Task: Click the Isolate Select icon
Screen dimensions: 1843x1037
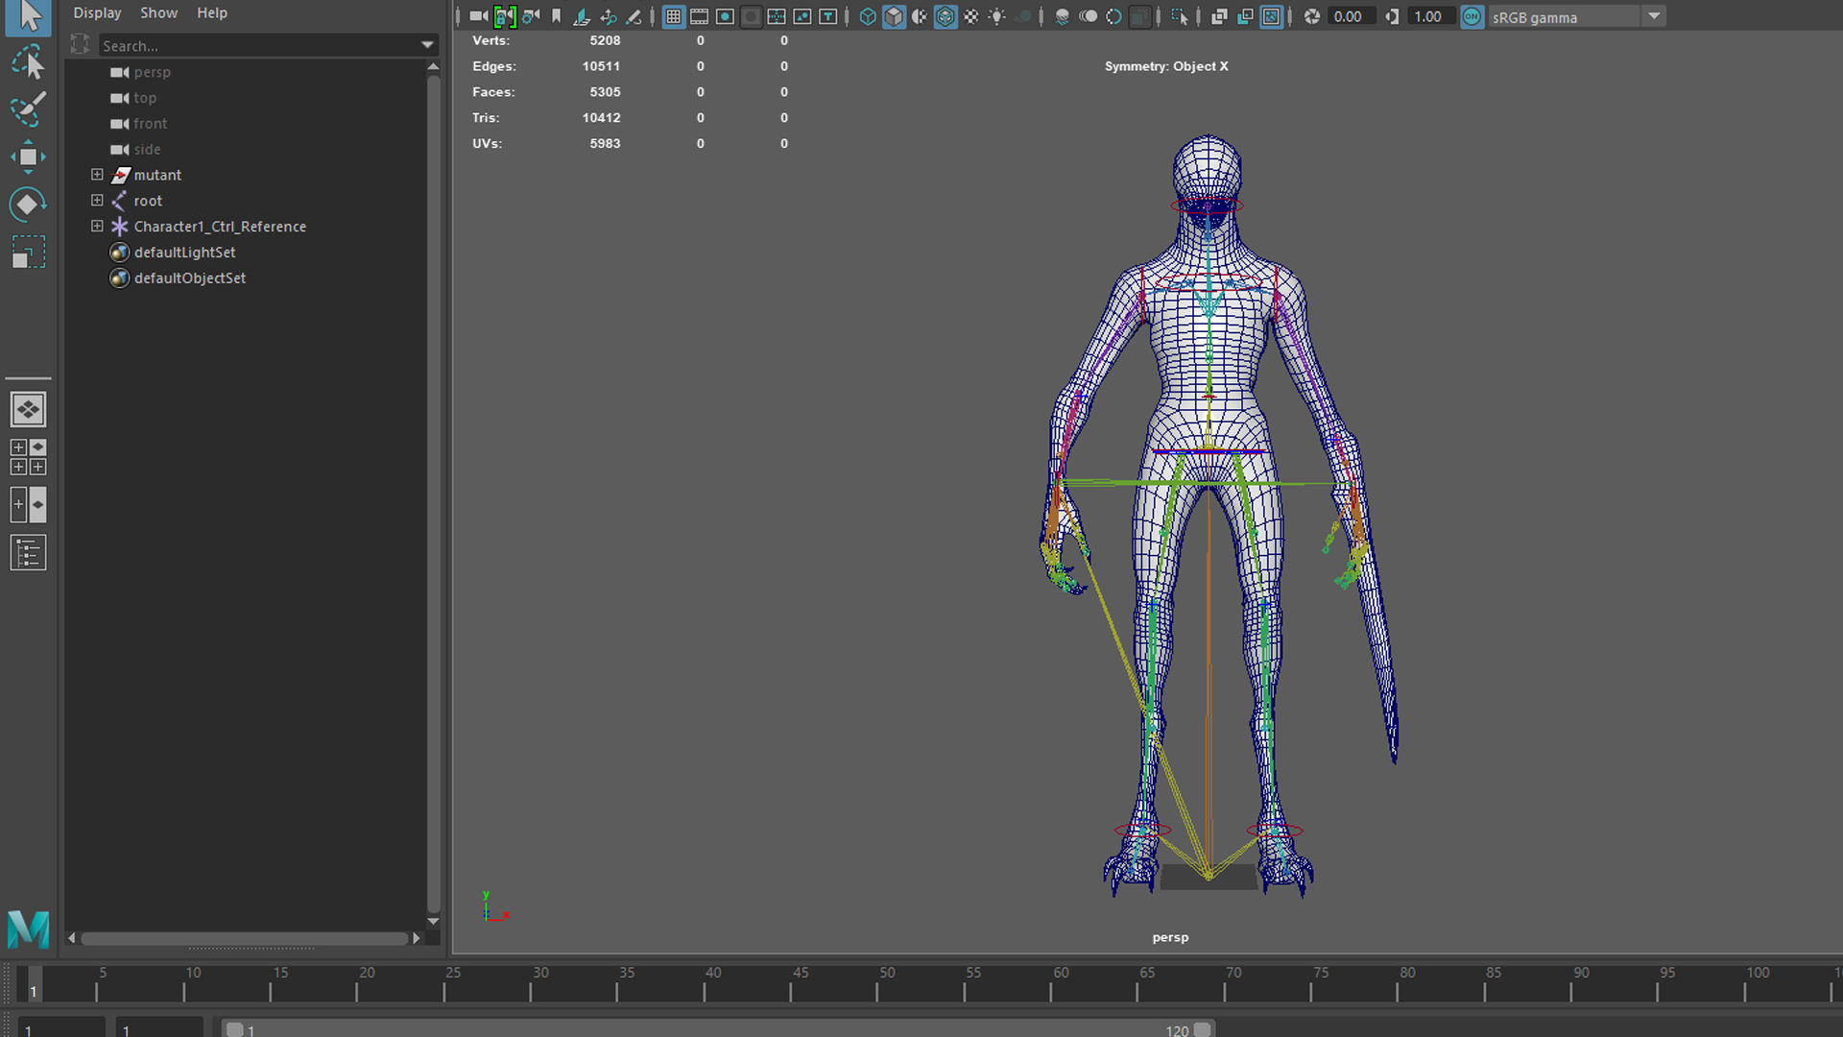Action: [1180, 16]
